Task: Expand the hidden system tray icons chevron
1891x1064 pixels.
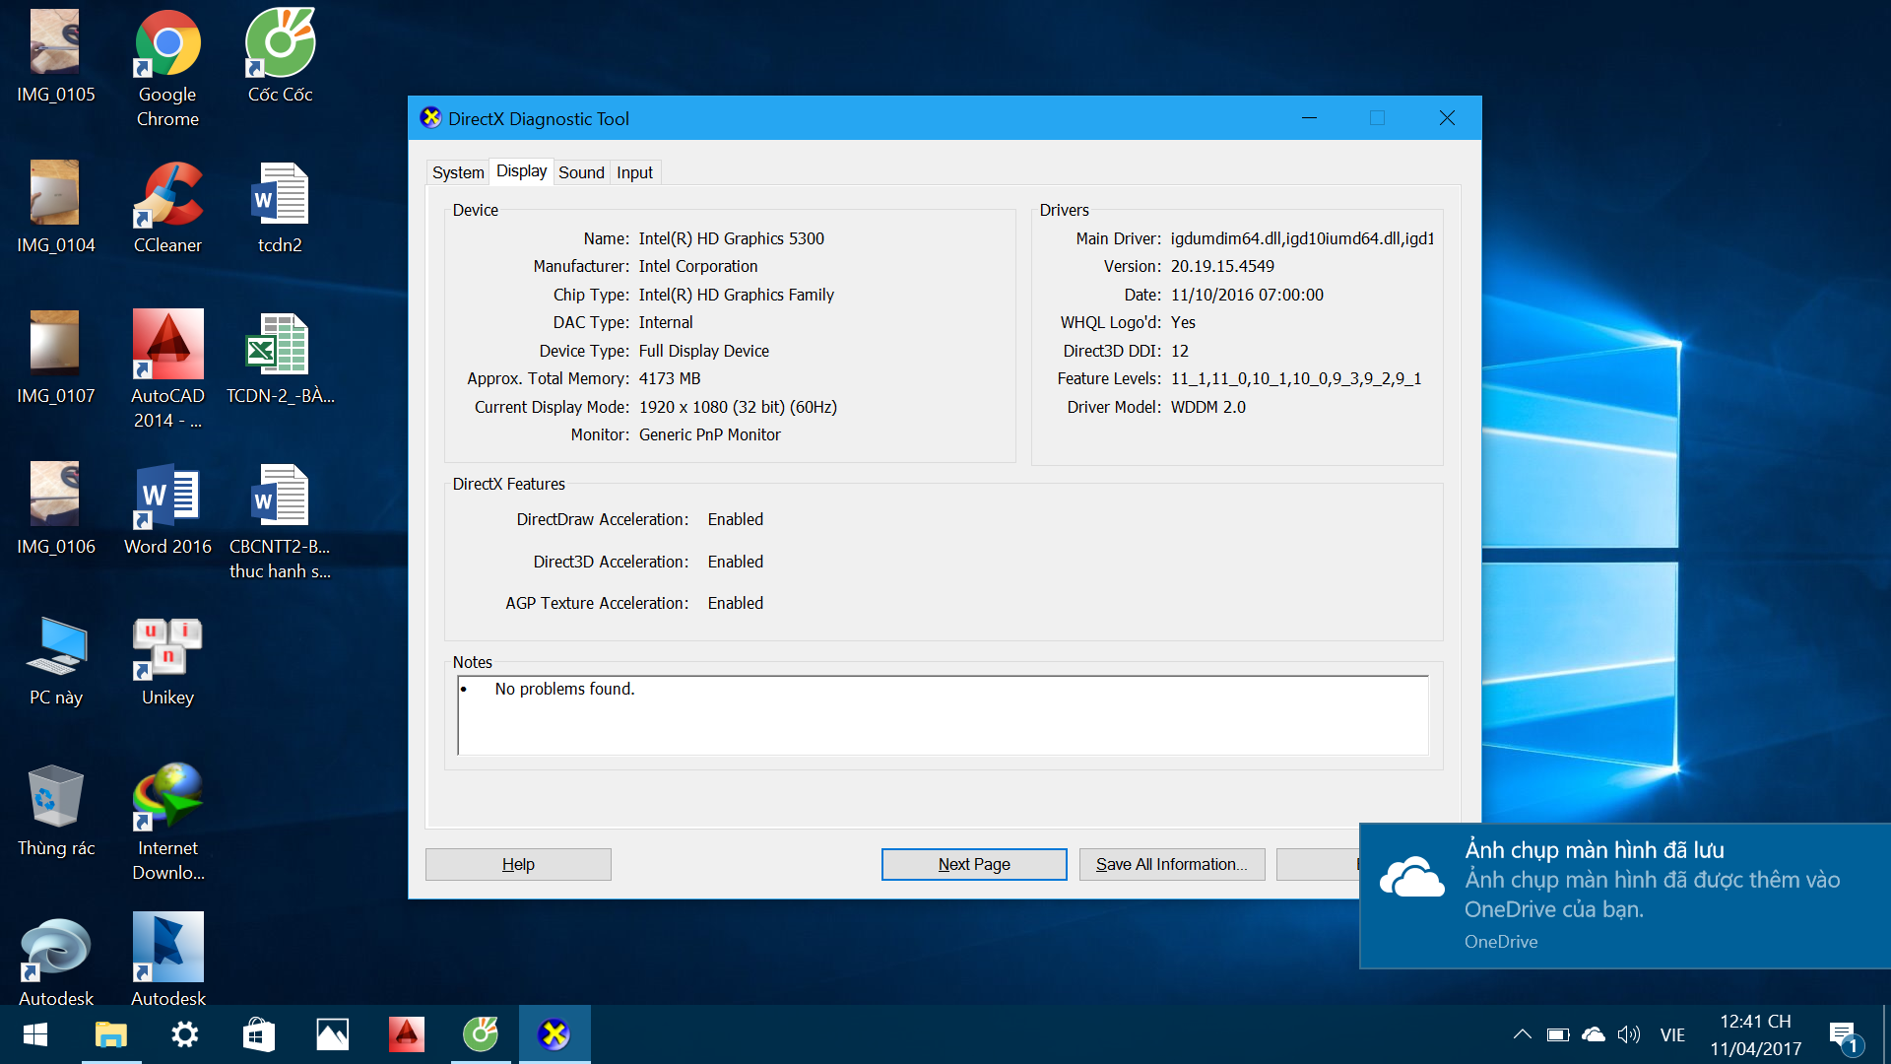Action: click(1522, 1034)
